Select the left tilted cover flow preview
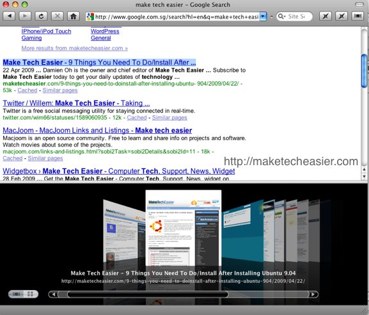This screenshot has width=369, height=315. [x=124, y=232]
